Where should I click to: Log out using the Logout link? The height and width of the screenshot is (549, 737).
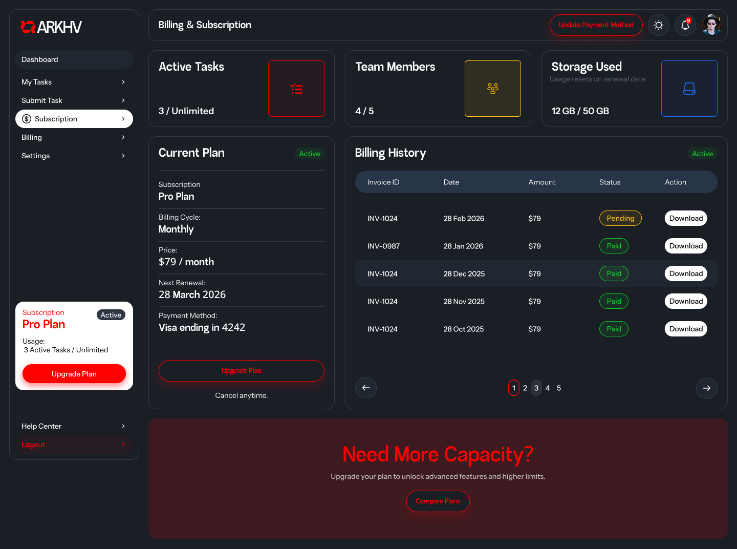click(34, 445)
